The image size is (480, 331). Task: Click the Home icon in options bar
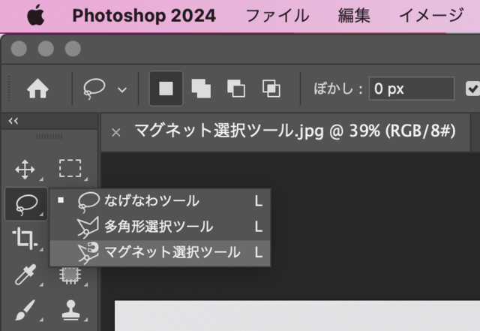(37, 89)
